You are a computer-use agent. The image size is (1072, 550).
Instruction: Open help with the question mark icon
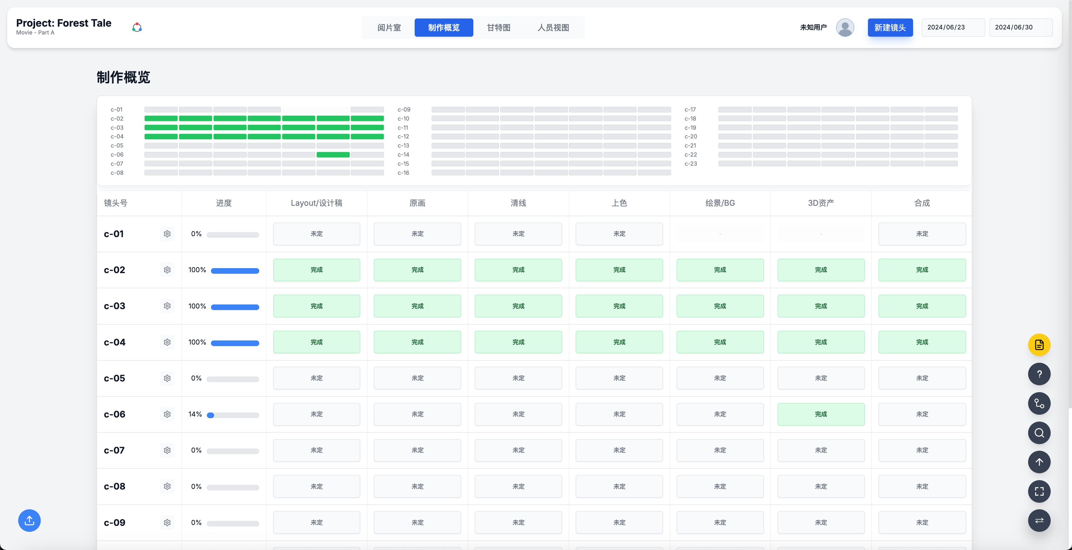coord(1039,374)
